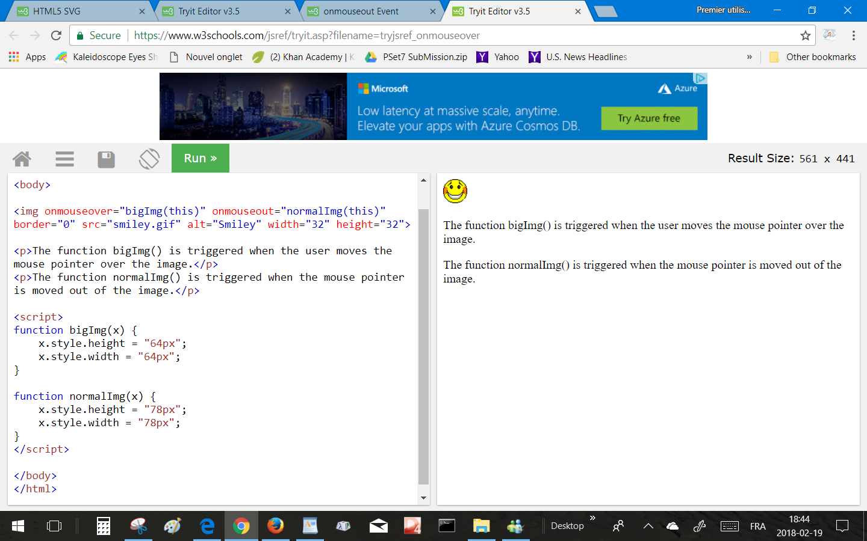Click the browser extension icon

[830, 35]
